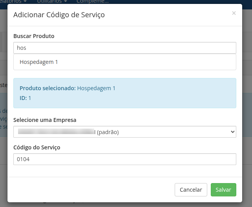Image resolution: width=252 pixels, height=207 pixels.
Task: Click the Selecione uma Empresa label
Action: [x=45, y=120]
